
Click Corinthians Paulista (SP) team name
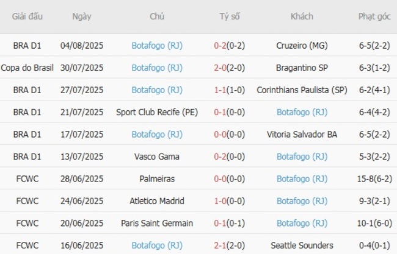click(302, 90)
